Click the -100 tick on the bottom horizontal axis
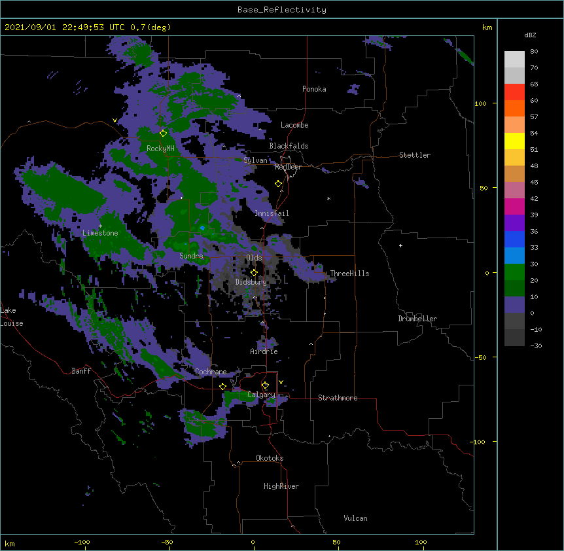This screenshot has width=564, height=551. [82, 542]
